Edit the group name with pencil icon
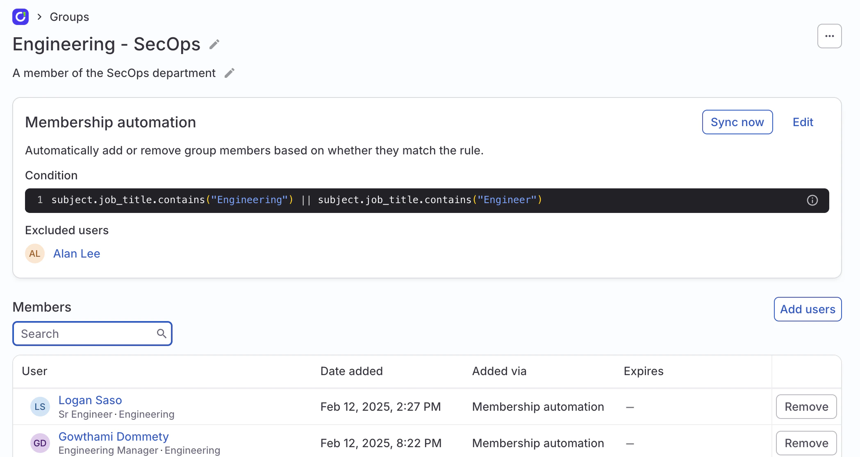The width and height of the screenshot is (860, 457). (x=214, y=44)
